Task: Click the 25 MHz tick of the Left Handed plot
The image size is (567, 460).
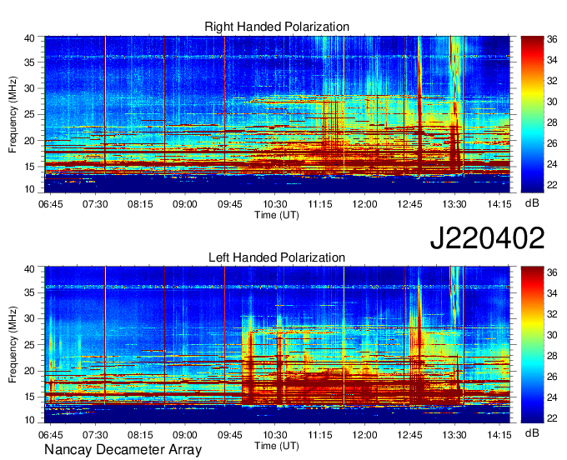Action: tap(29, 345)
